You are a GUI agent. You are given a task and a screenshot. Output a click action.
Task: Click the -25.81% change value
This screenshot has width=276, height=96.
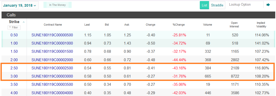(179, 35)
